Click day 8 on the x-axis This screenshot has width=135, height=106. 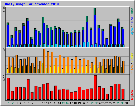(x=36, y=103)
